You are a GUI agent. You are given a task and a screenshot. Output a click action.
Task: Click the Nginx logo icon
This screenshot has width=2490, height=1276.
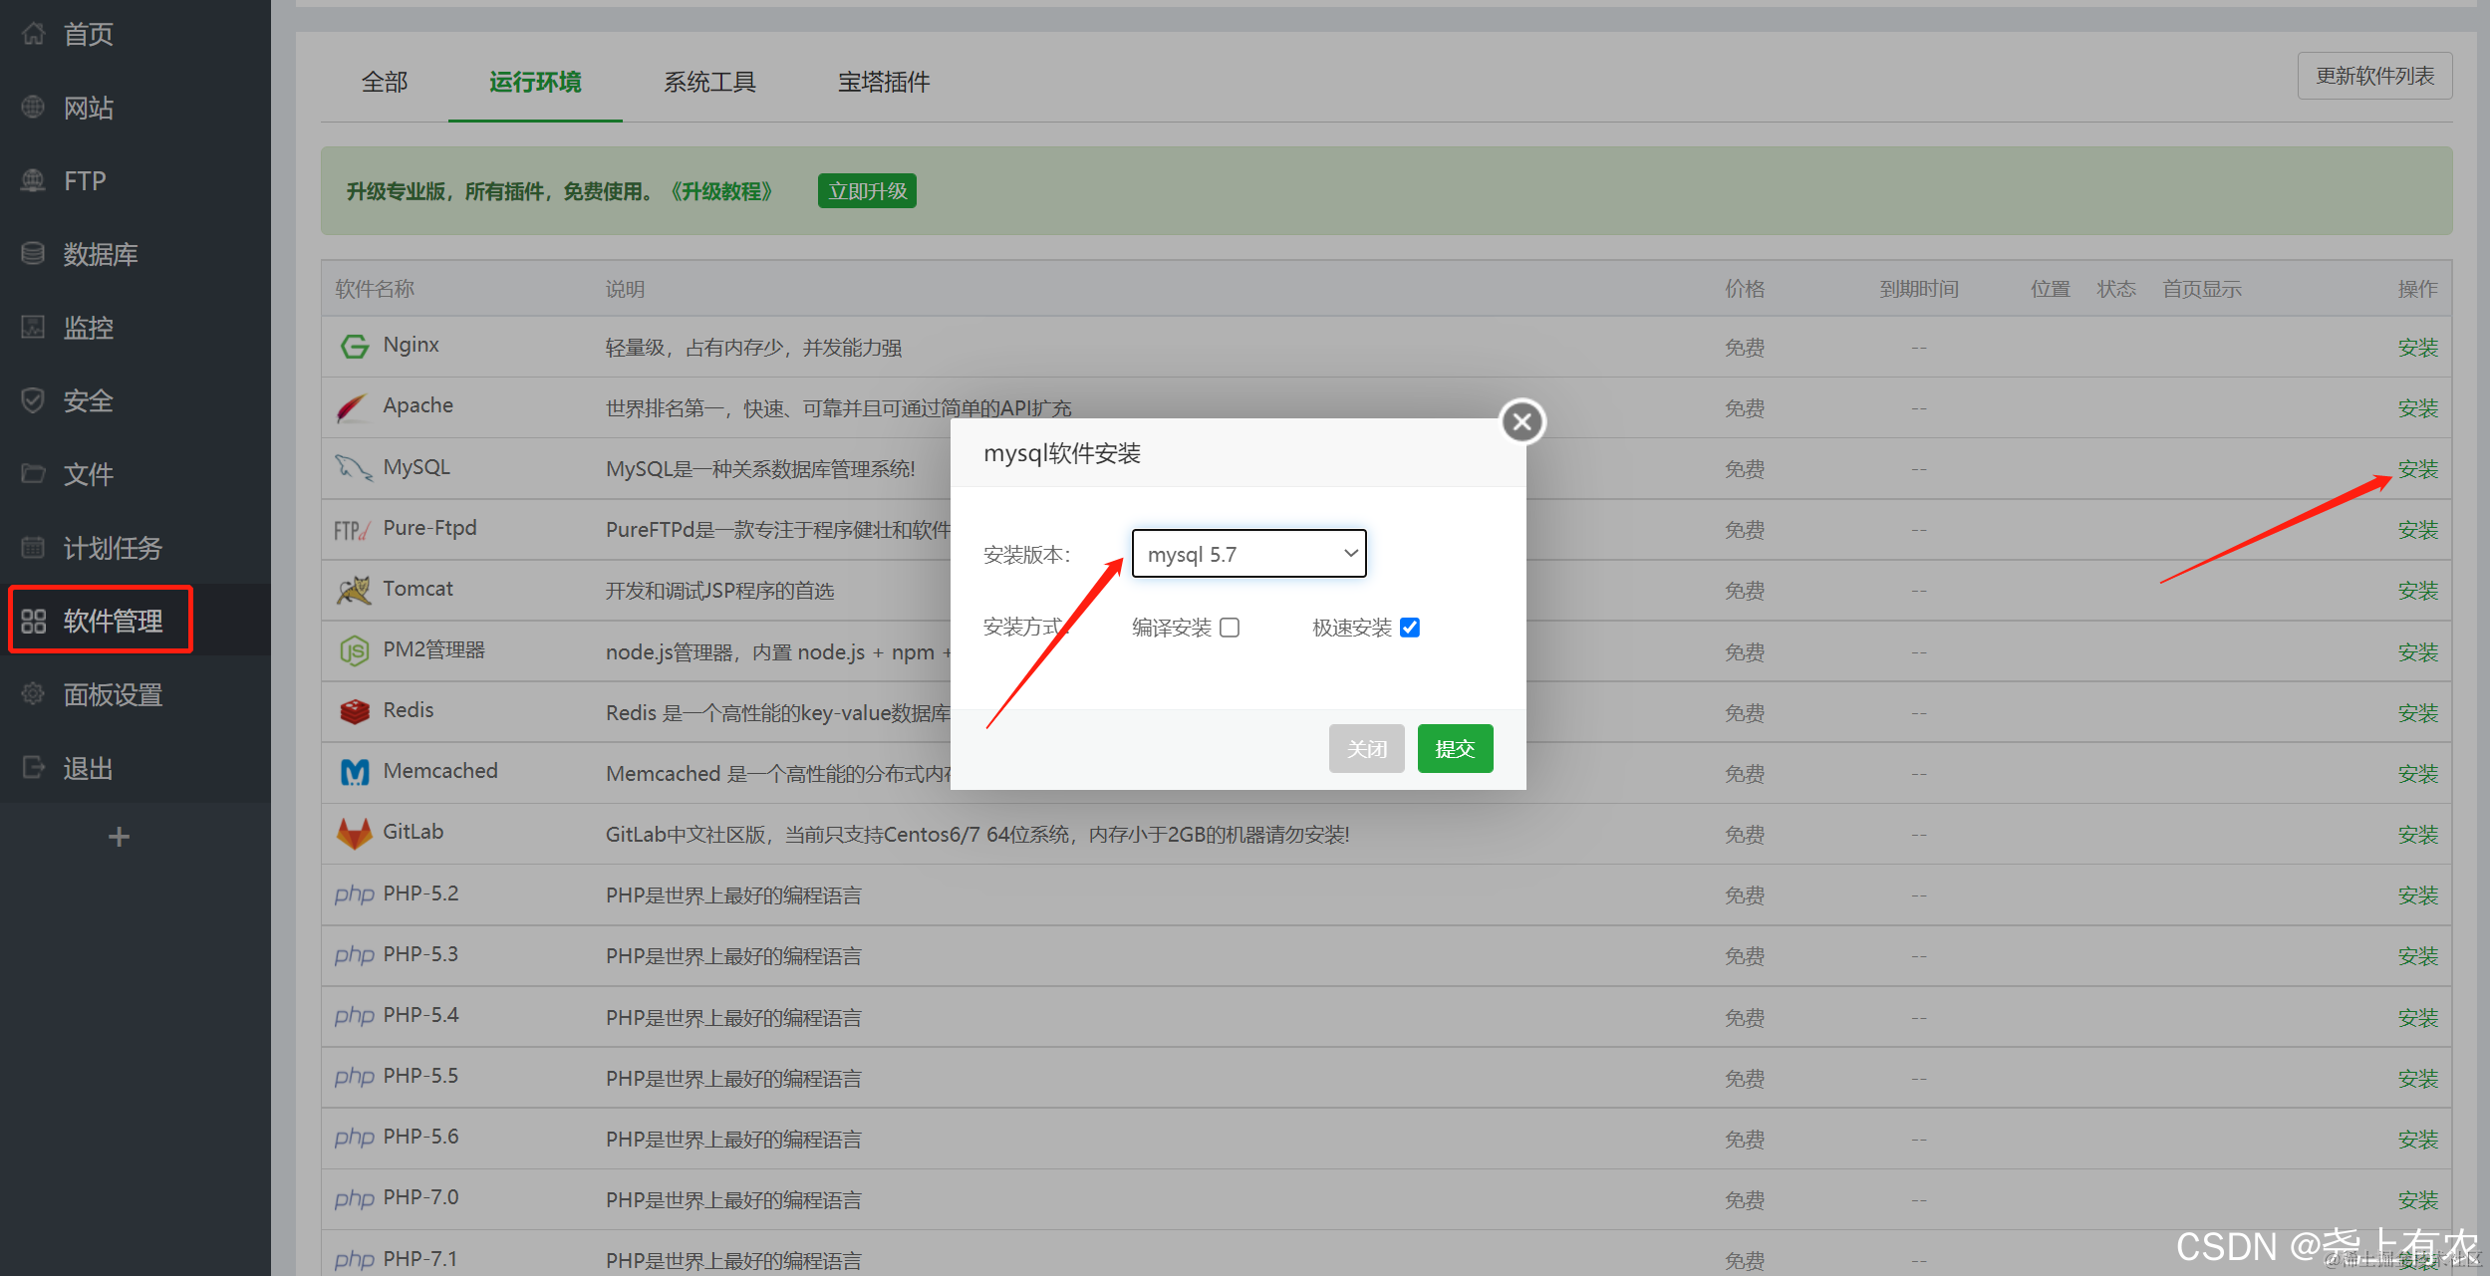tap(354, 347)
